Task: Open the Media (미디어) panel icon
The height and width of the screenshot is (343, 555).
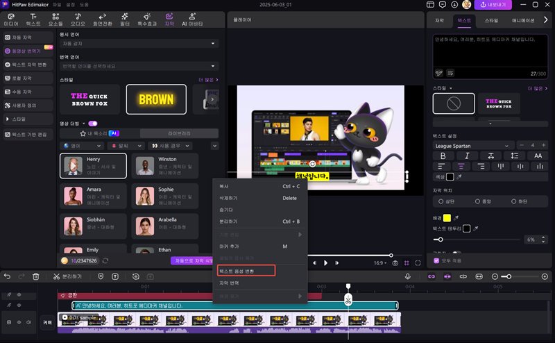Action: pos(11,19)
